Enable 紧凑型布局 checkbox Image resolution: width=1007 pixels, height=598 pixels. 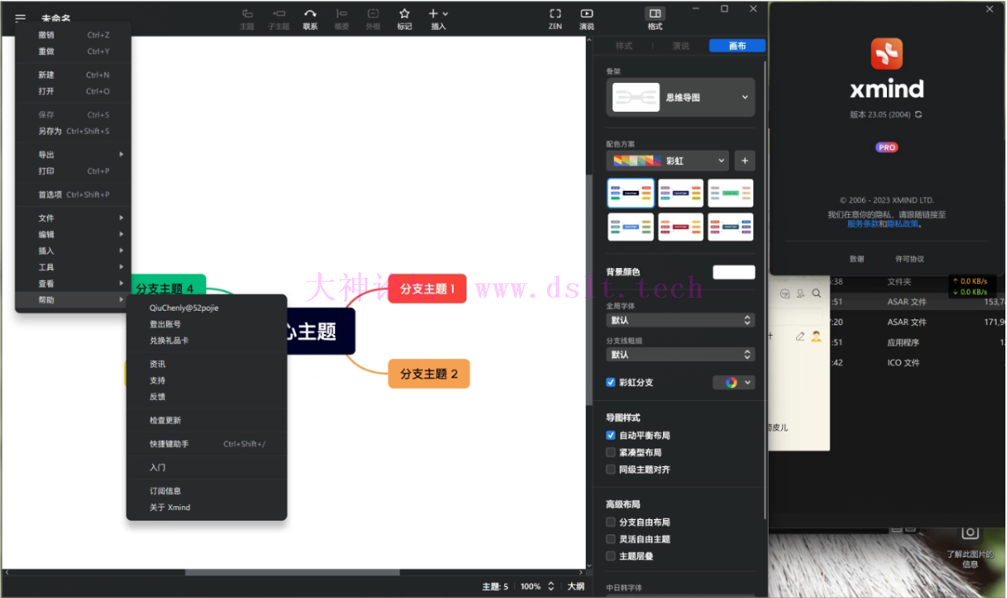[611, 452]
